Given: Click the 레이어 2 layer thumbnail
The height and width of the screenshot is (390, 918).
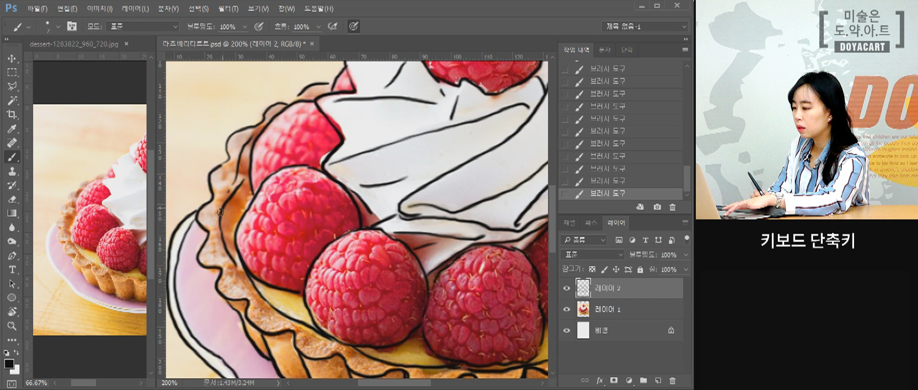Looking at the screenshot, I should pyautogui.click(x=583, y=288).
